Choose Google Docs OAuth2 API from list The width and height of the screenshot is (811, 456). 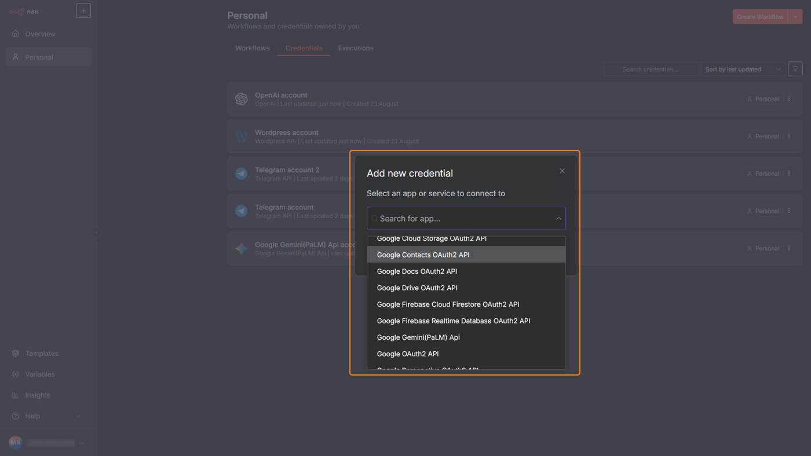click(417, 271)
